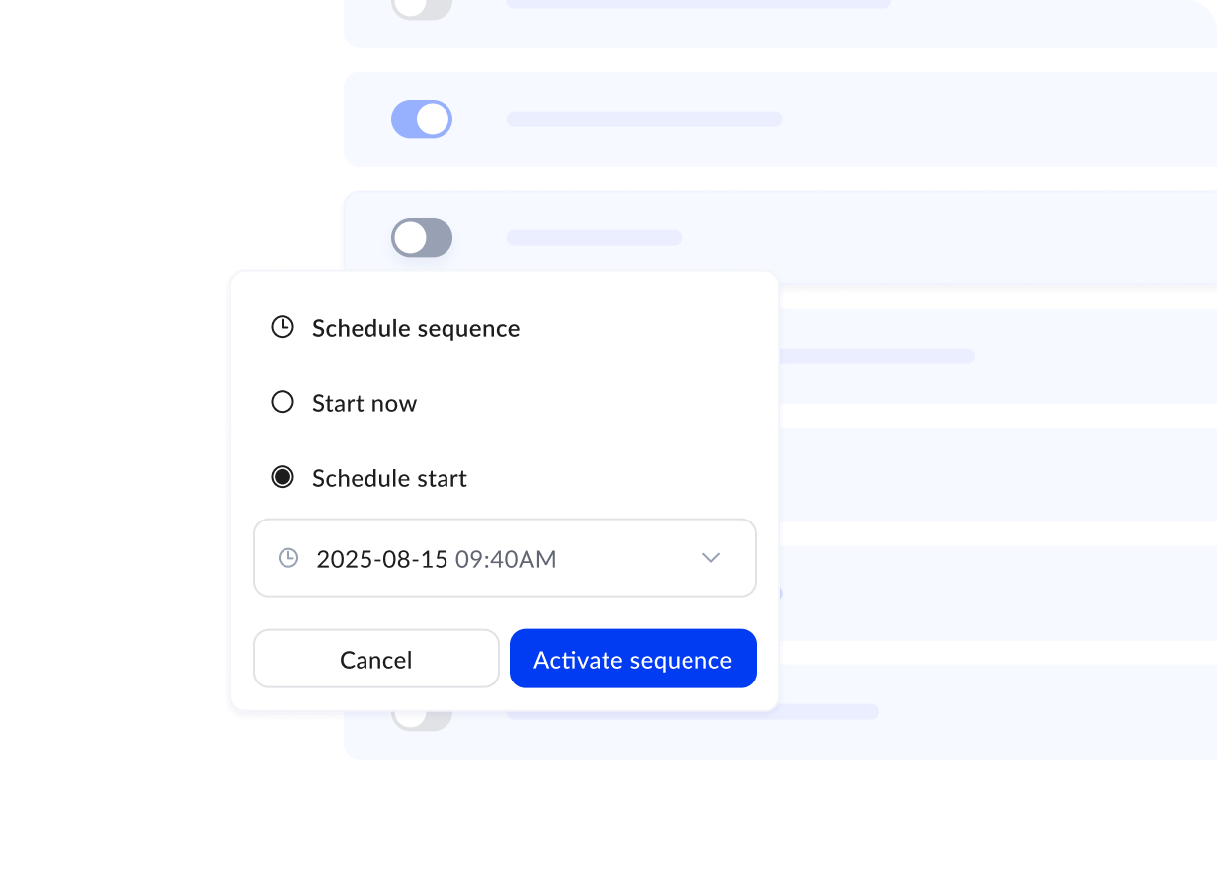Image resolution: width=1217 pixels, height=881 pixels.
Task: Click the 2025-08-15 date text
Action: (x=382, y=558)
